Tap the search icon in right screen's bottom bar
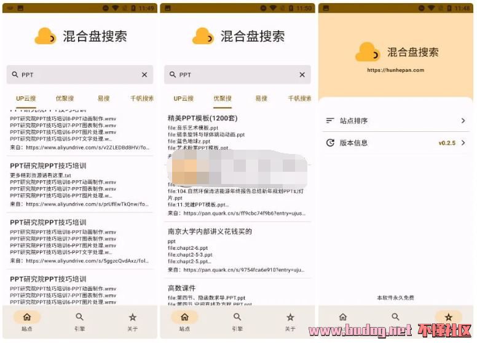477x343 pixels. point(395,317)
